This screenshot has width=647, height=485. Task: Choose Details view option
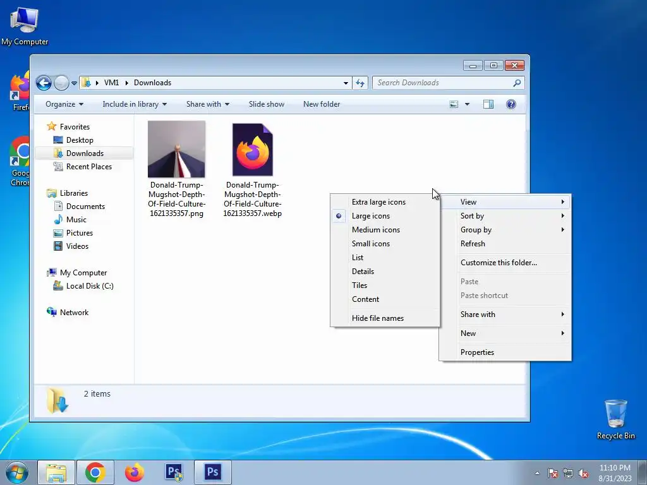[x=385, y=272]
